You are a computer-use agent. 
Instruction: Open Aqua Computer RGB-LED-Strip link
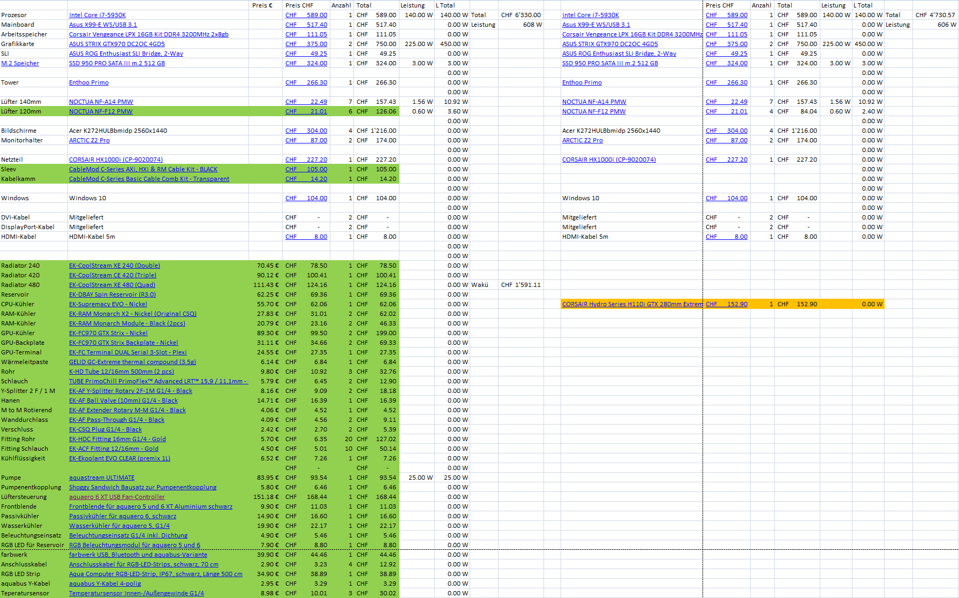(156, 574)
